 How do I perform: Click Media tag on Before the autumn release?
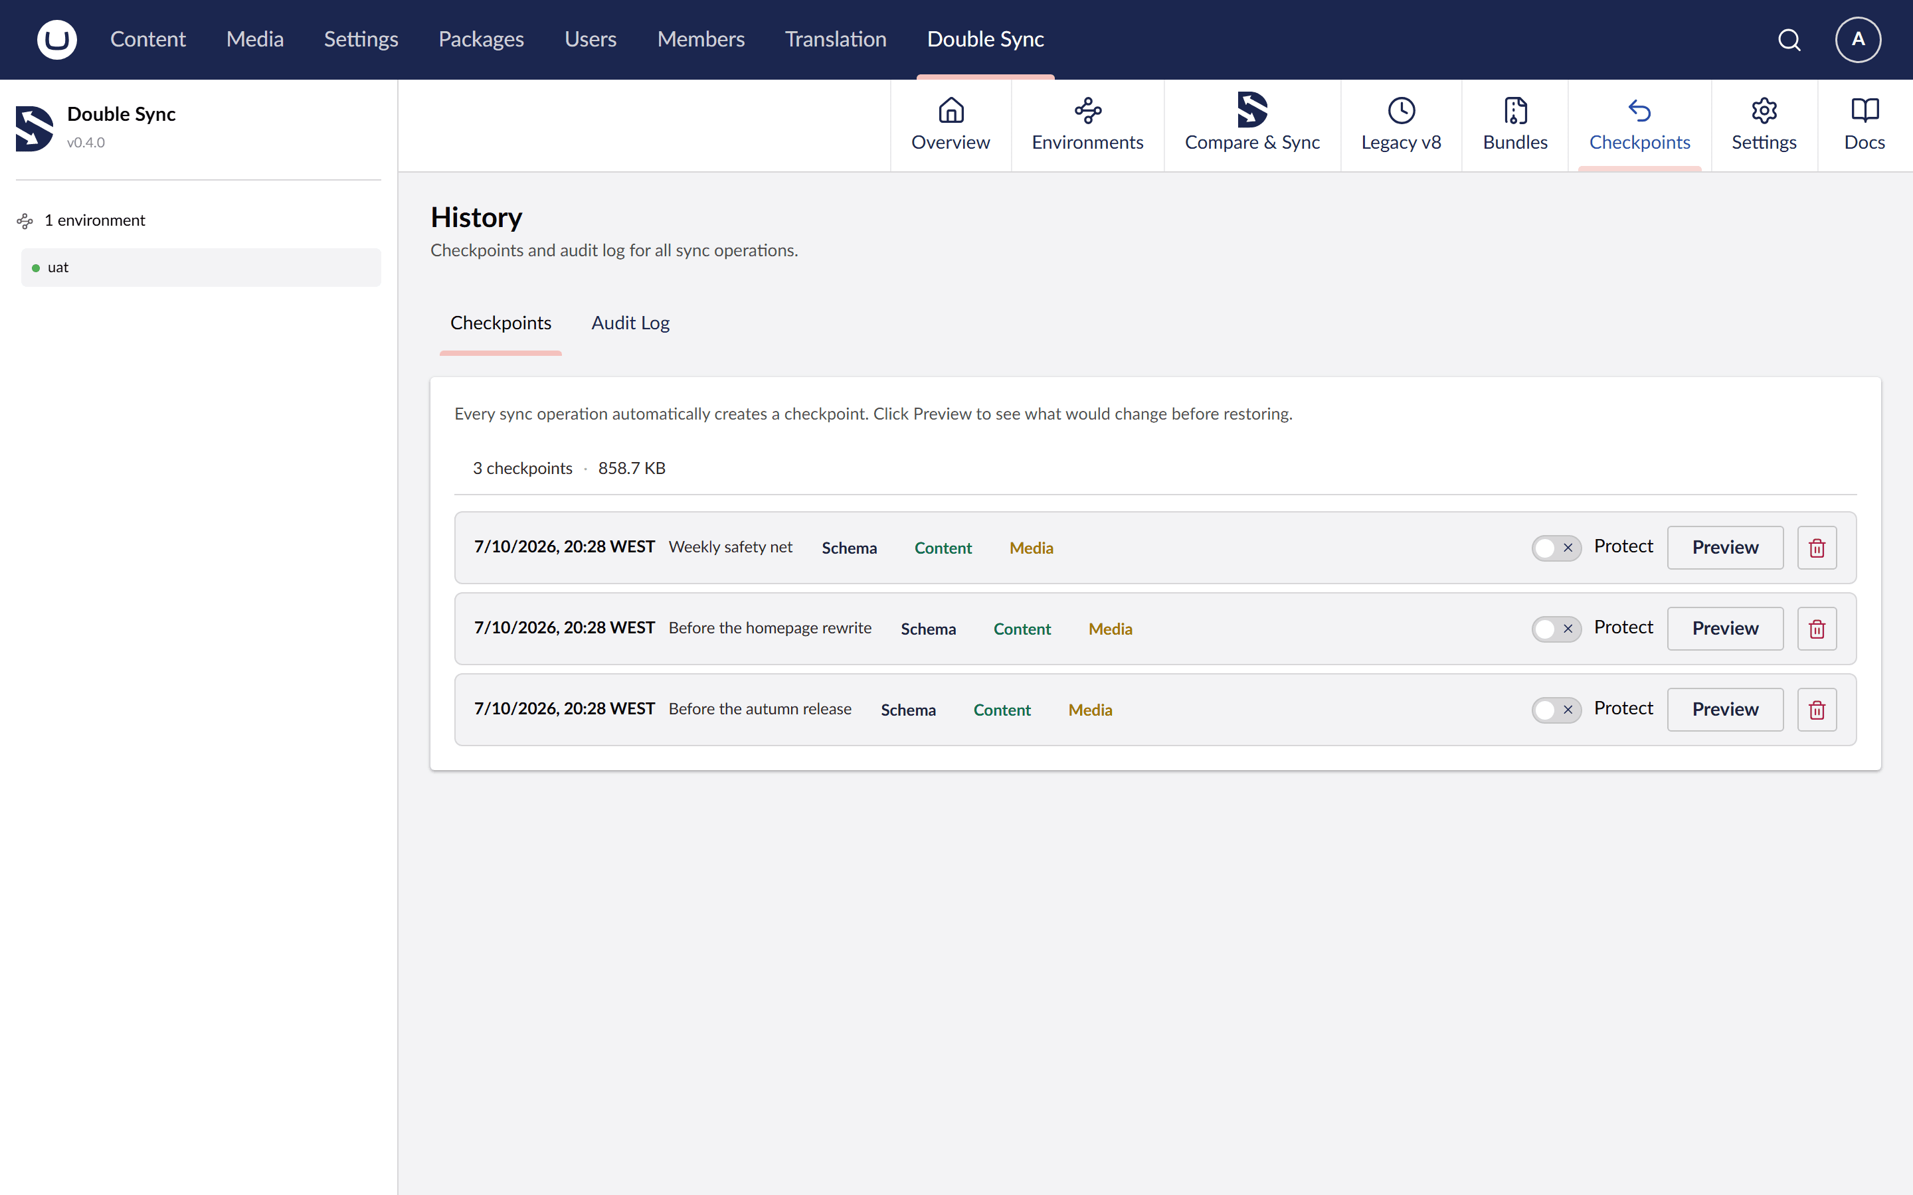1090,710
